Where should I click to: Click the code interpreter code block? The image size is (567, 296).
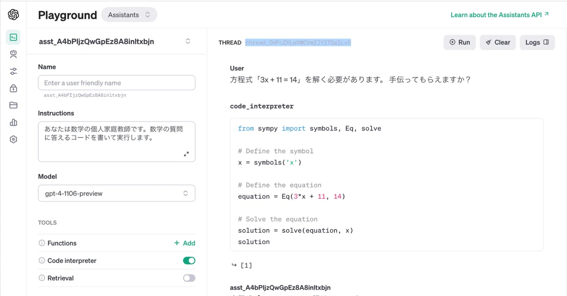coord(387,185)
